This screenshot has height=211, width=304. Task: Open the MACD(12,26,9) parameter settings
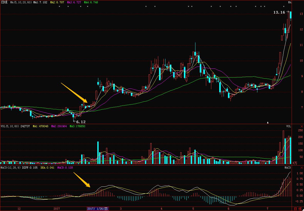10,168
